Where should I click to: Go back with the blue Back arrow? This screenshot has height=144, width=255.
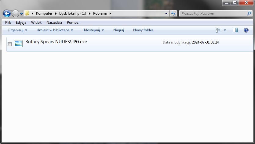pyautogui.click(x=7, y=13)
